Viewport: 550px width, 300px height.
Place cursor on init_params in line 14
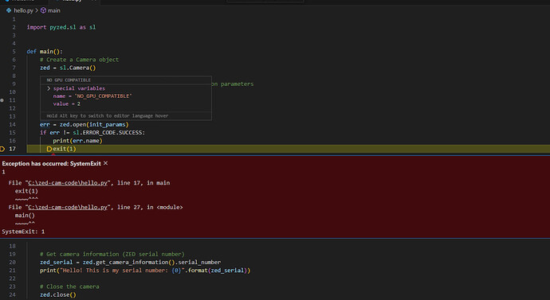[x=108, y=124]
